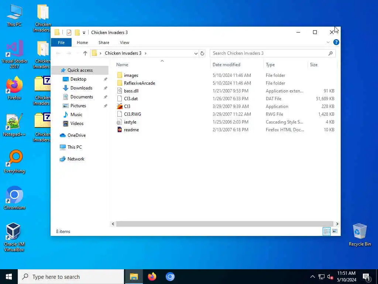Open Oracle VM VirtualBox desktop icon
Screen dimensions: 378x284
14,237
